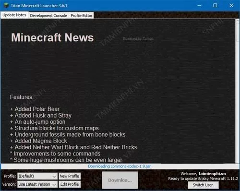
Task: Click the greyed-out Download button
Action: pyautogui.click(x=120, y=180)
